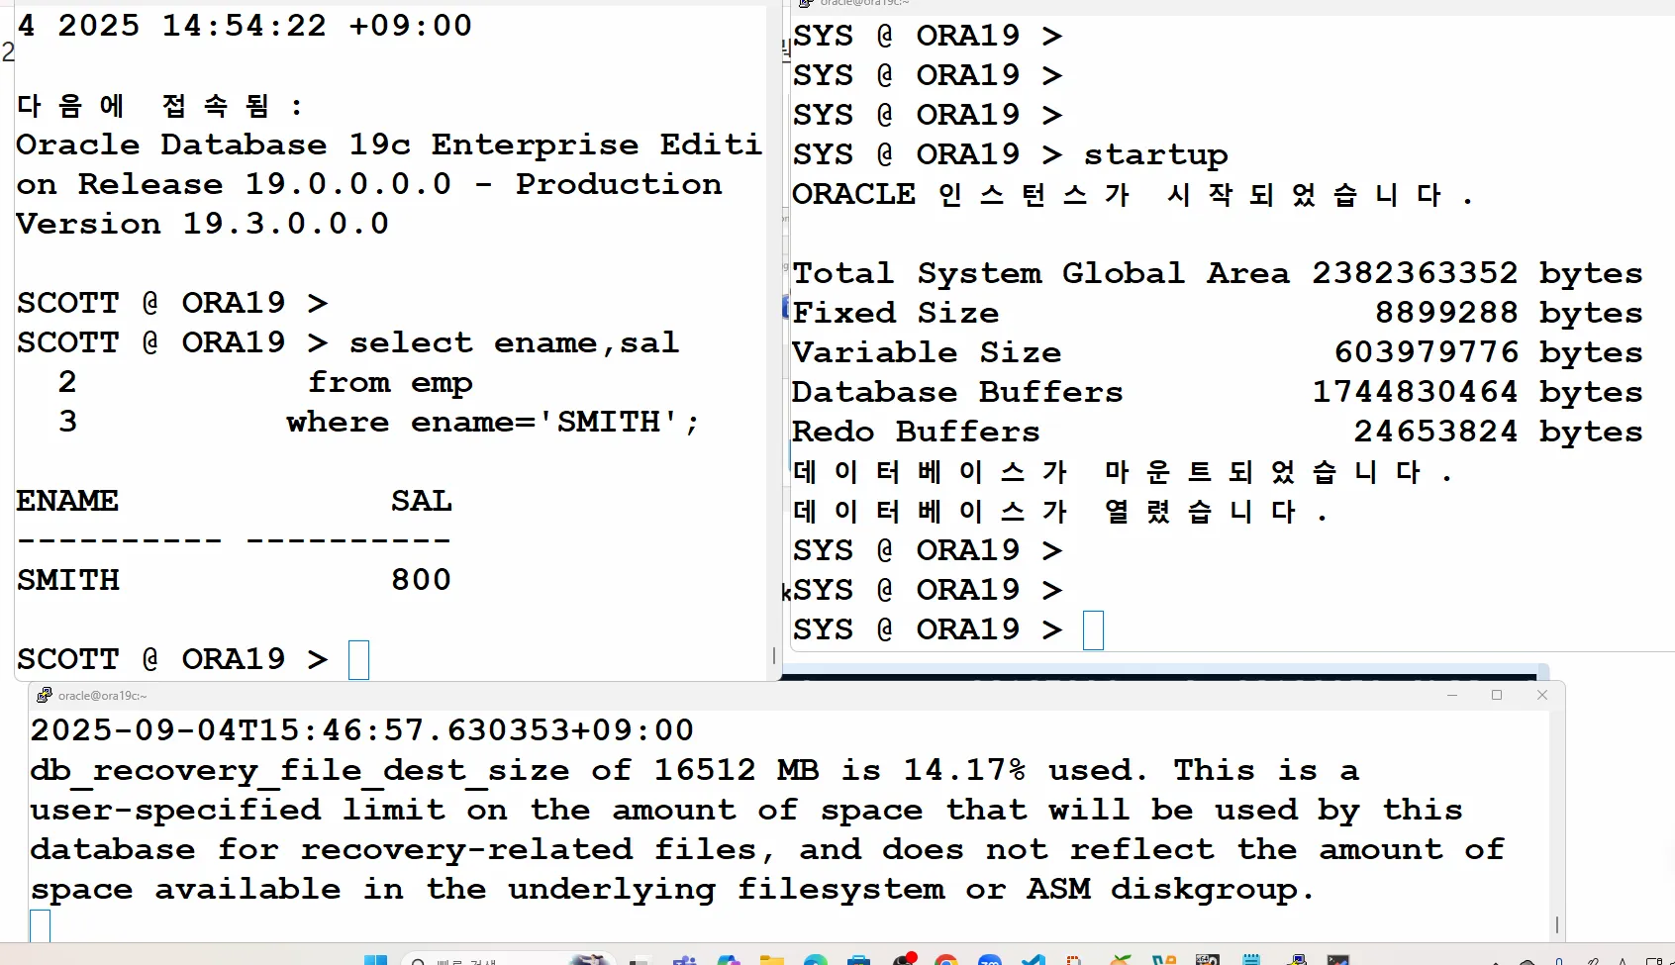Minimize the bottom oracle@ora19c window

point(1452,696)
